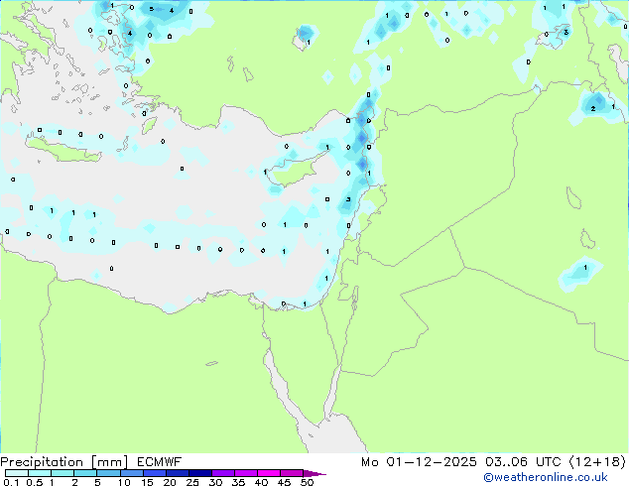This screenshot has height=486, width=629.
Task: Pick the 30–35 mm purple legend swatch
Action: click(222, 473)
